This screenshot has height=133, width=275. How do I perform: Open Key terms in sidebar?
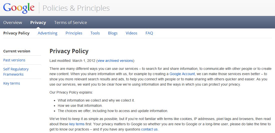11,83
